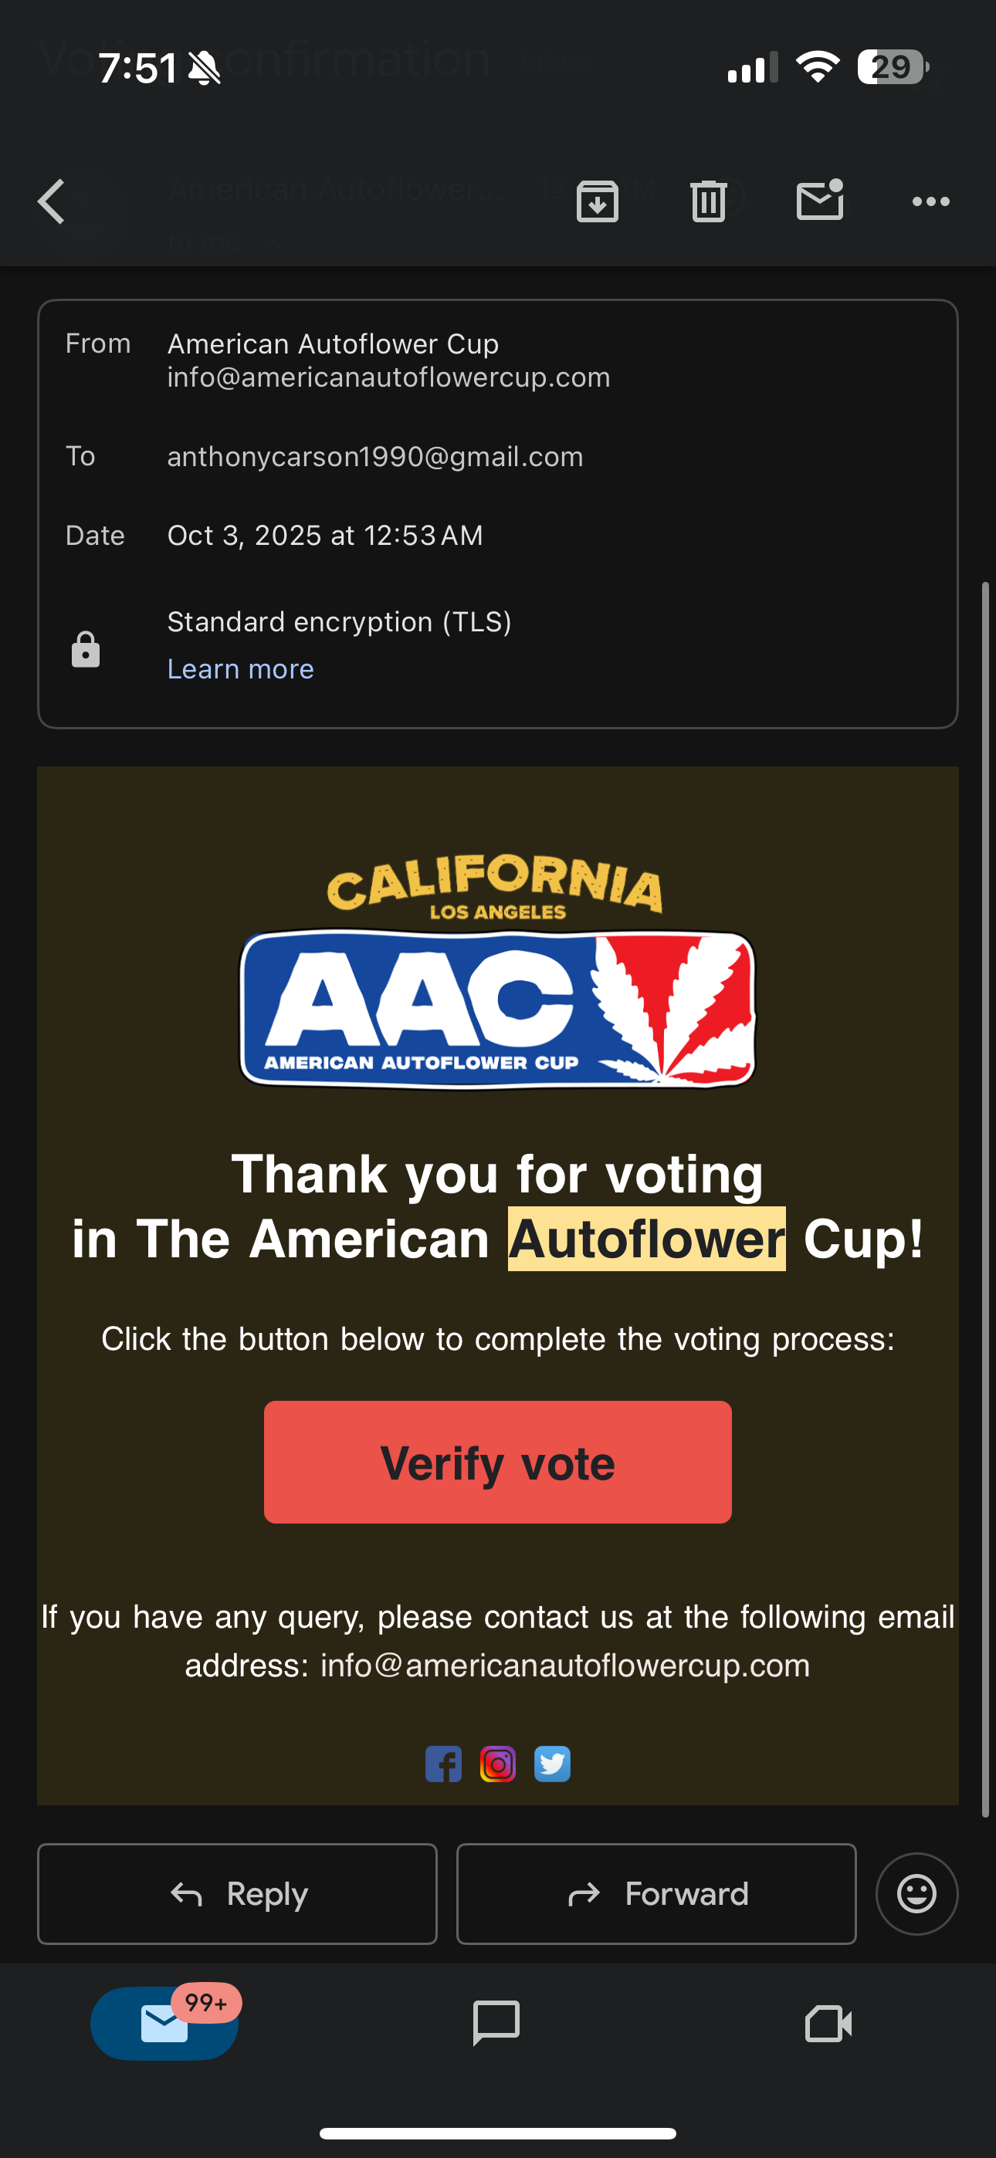Open the Learn more encryption link
The image size is (996, 2158).
point(241,668)
